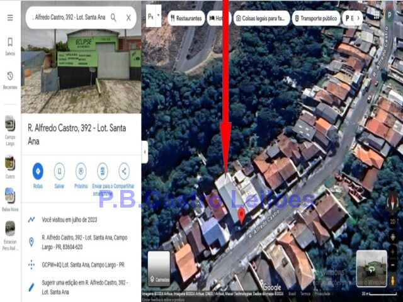Open the walking mode dropdown arrow
403x302 pixels.
158,15
